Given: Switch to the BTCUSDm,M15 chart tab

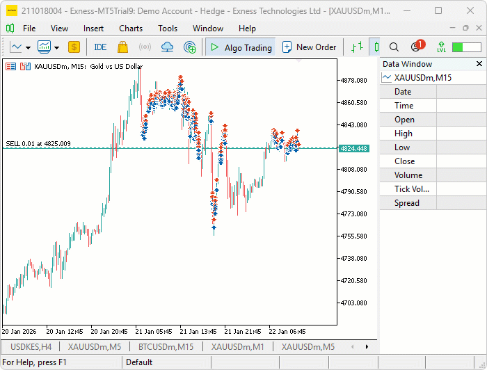Looking at the screenshot, I should pyautogui.click(x=166, y=347).
